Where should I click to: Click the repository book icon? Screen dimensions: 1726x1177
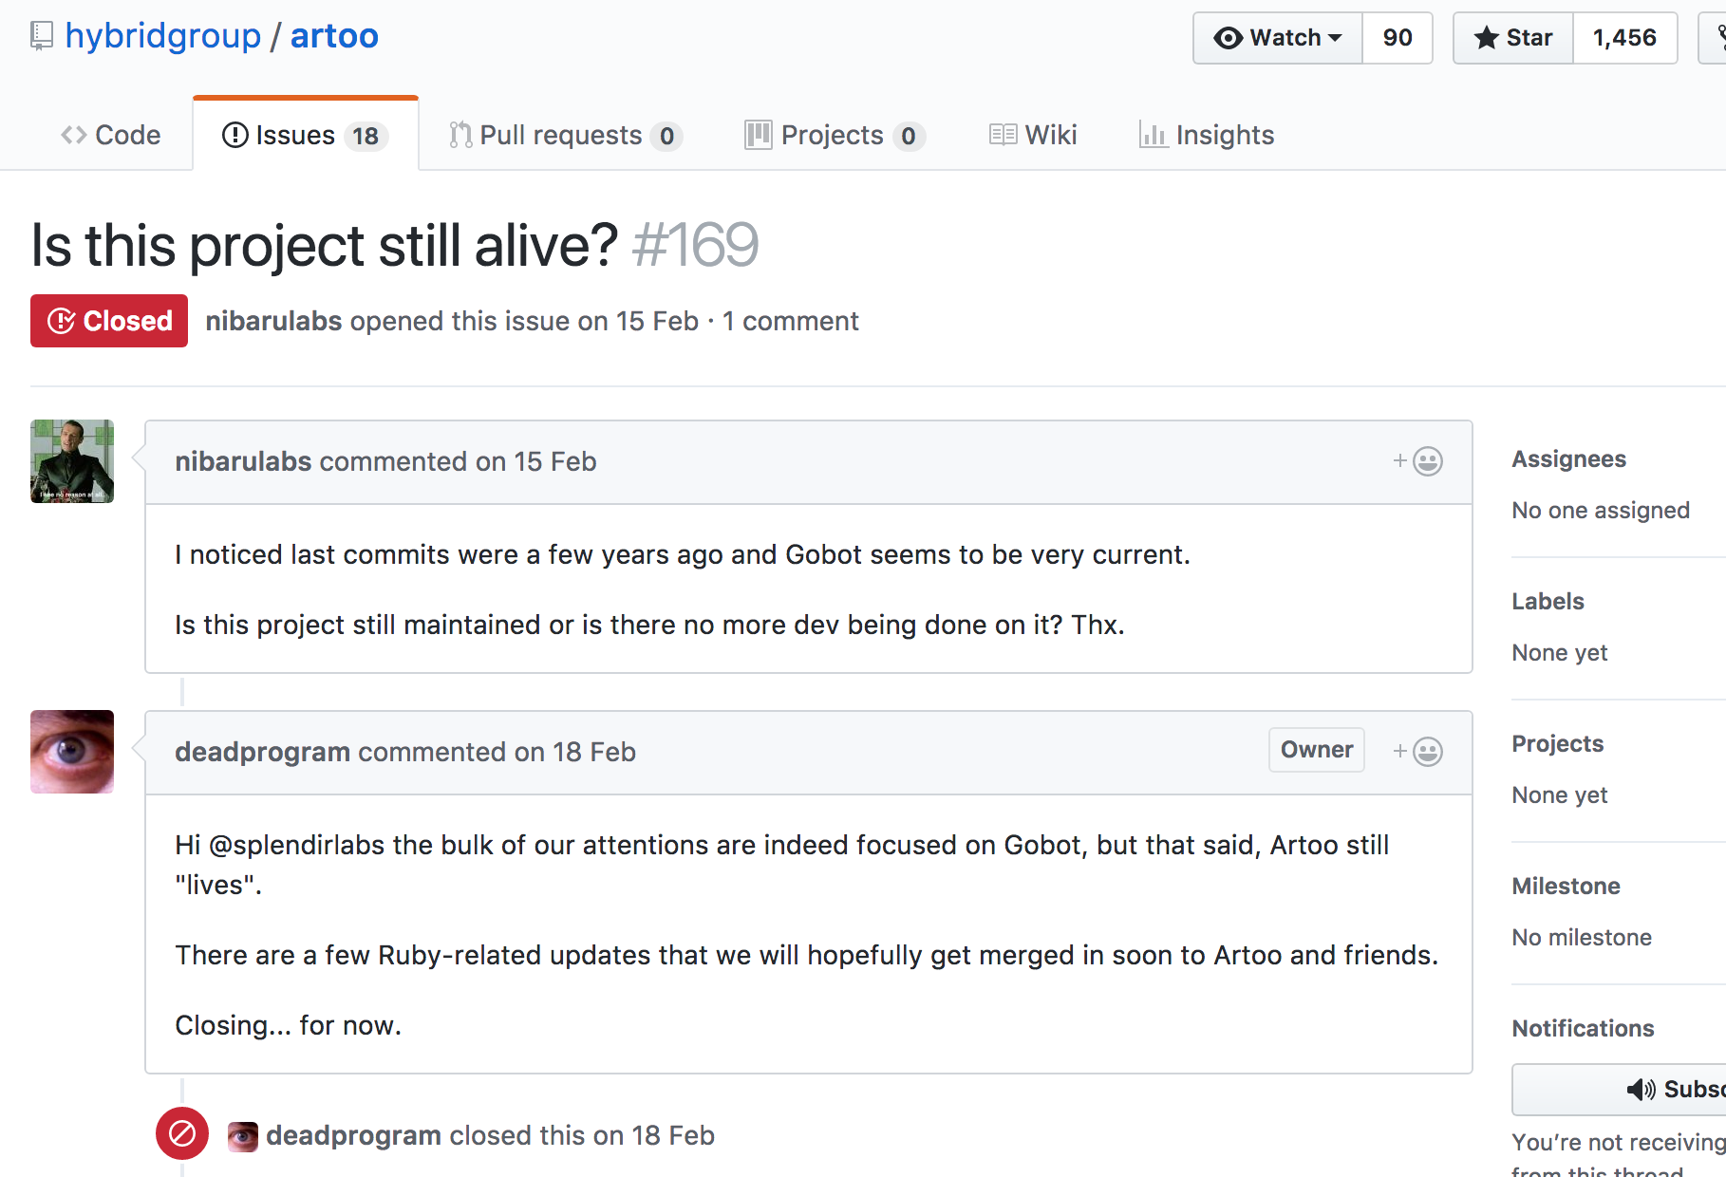(x=42, y=36)
